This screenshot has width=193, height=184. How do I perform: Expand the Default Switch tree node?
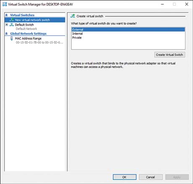click(7, 25)
